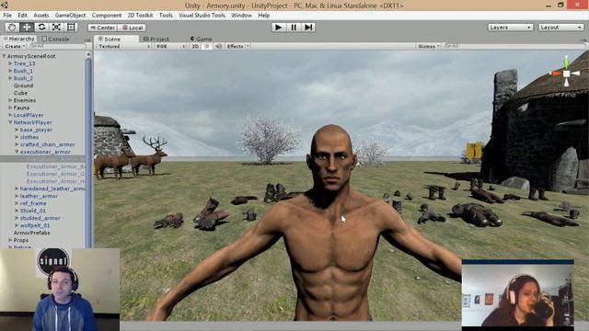This screenshot has width=589, height=331.
Task: Toggle scene audio speaker icon
Action: click(218, 46)
